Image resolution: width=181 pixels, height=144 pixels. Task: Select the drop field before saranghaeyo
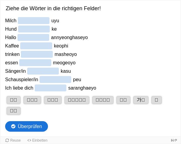(51, 88)
